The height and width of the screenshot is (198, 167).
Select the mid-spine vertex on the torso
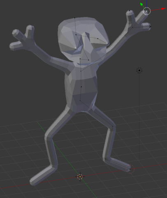click(81, 87)
